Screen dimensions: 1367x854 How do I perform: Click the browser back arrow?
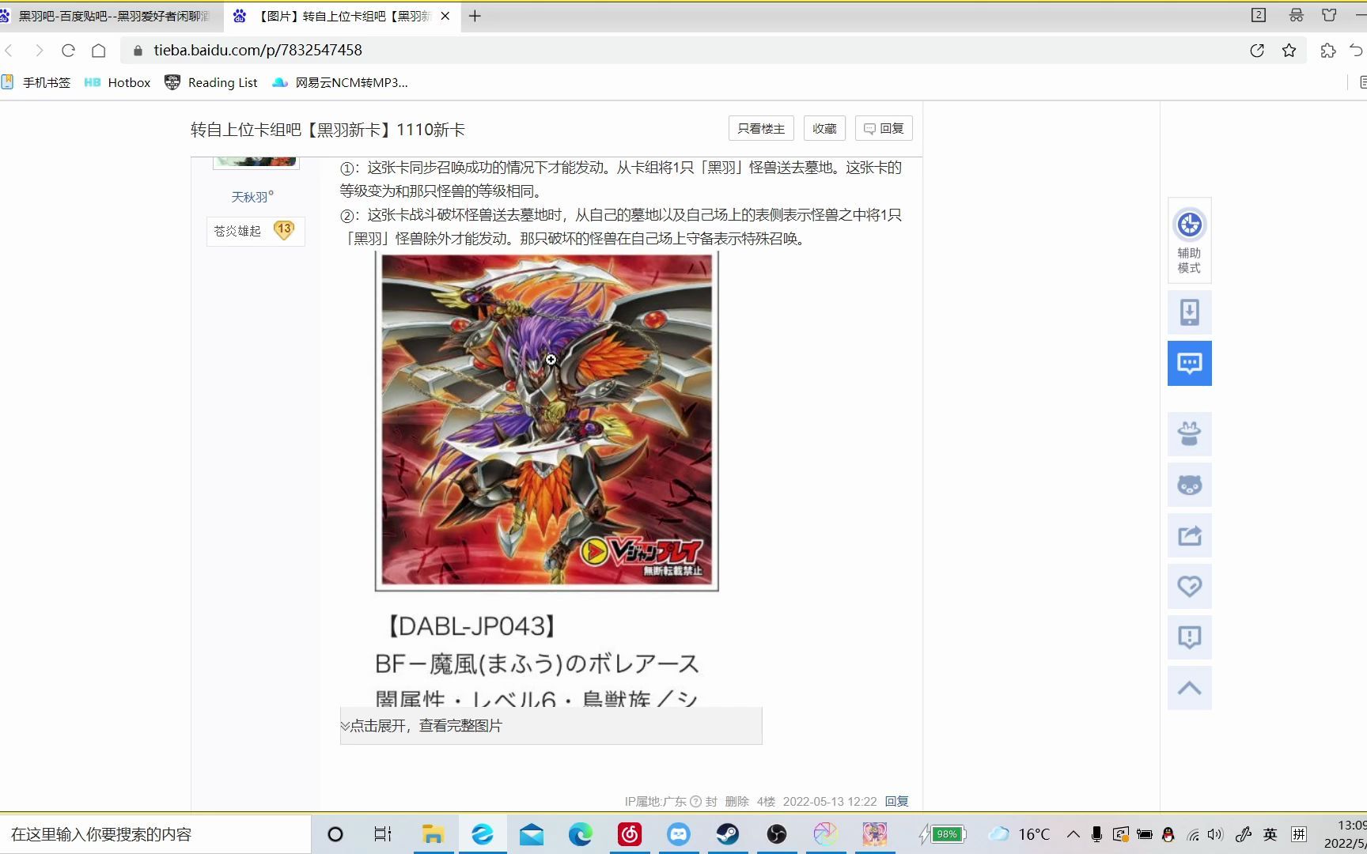(x=9, y=51)
